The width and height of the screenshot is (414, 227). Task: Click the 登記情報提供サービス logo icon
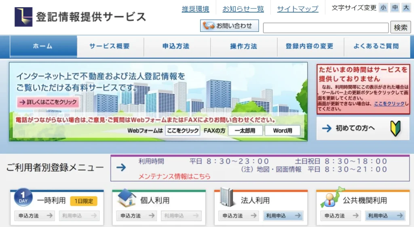coord(23,17)
